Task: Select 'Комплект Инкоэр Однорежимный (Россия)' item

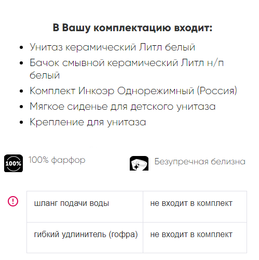Action: coord(133,90)
